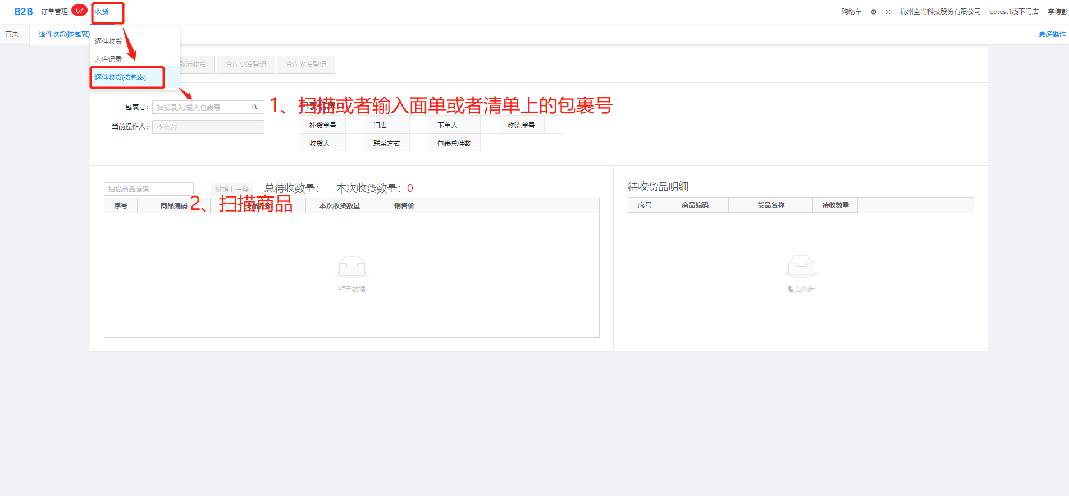Click the 仓库少发登记 button
The image size is (1069, 496).
[246, 65]
